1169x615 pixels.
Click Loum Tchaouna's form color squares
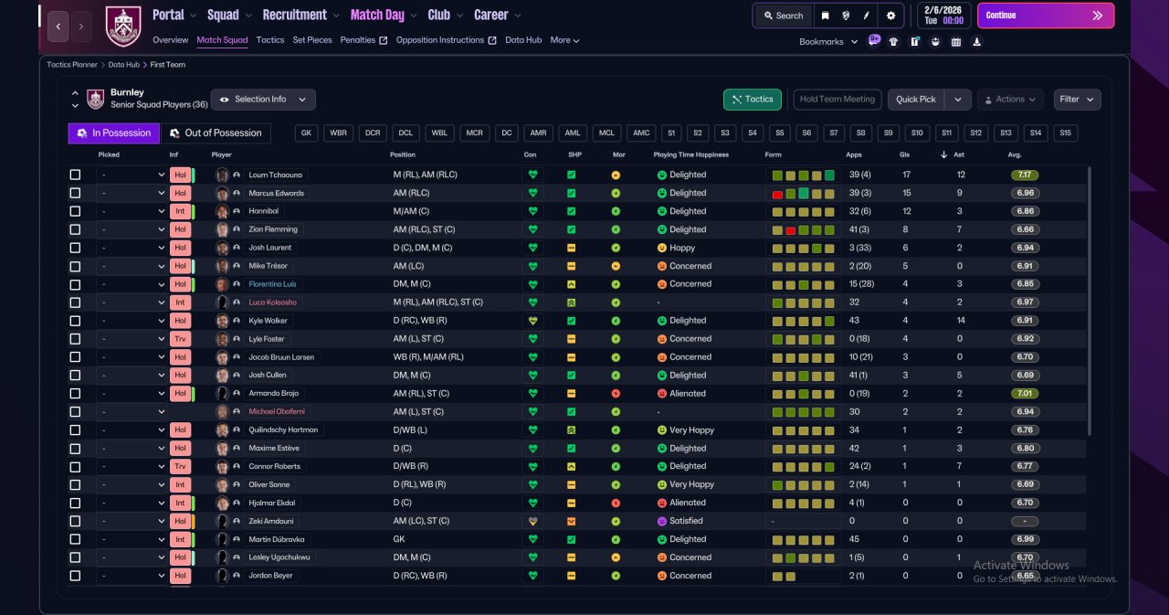point(803,175)
